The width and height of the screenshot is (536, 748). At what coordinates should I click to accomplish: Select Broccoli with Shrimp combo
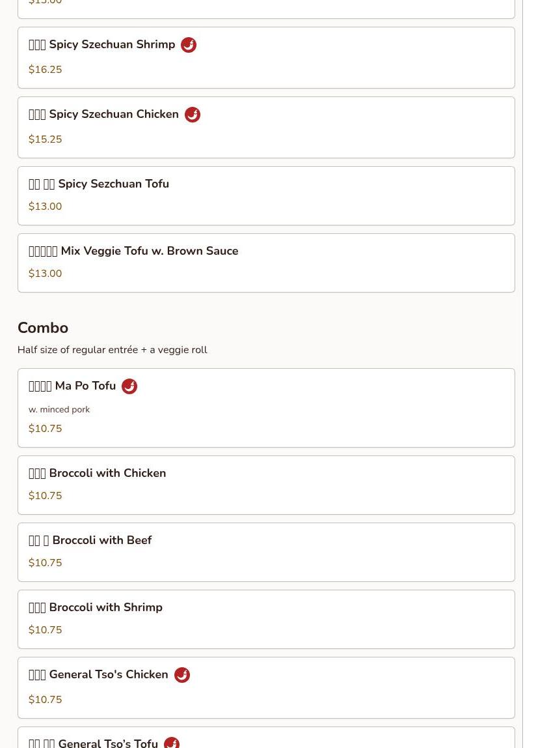point(265,619)
